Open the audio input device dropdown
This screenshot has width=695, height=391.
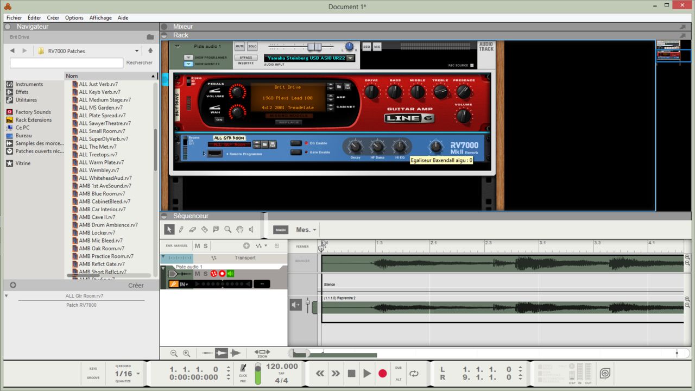pos(350,58)
